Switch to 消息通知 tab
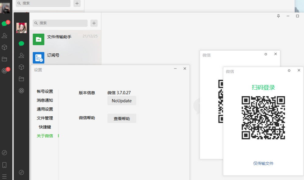Viewport: 304px width, 180px height. [45, 100]
